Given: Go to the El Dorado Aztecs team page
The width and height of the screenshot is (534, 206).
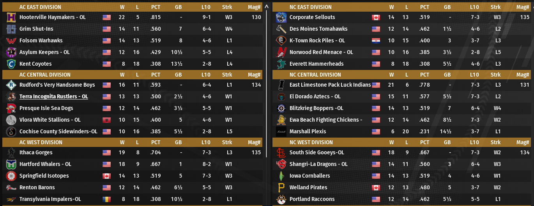Looking at the screenshot, I should 315,97.
